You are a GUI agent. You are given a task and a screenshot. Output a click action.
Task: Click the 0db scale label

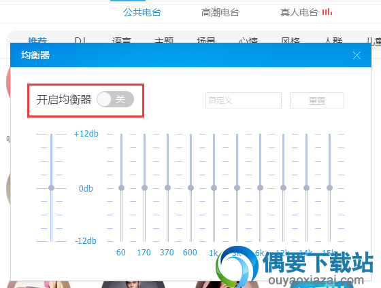86,189
